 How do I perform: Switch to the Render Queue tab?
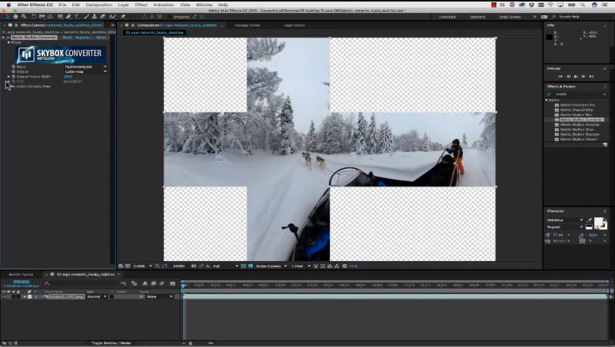tap(21, 274)
